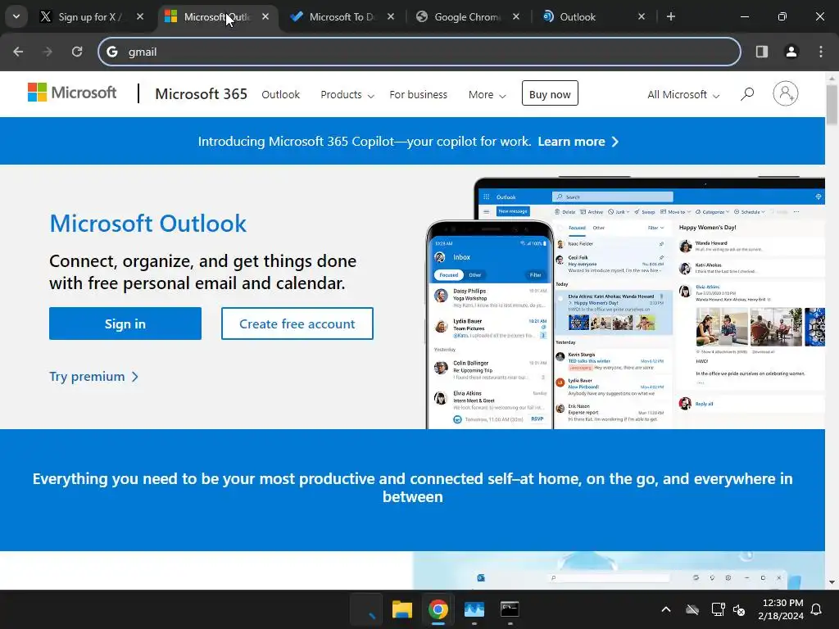Open the terminal app in taskbar

pyautogui.click(x=510, y=609)
